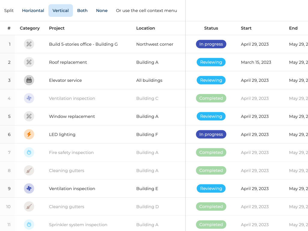The width and height of the screenshot is (308, 231).
Task: Click the sprinkler flame icon in row 11
Action: 29,224
